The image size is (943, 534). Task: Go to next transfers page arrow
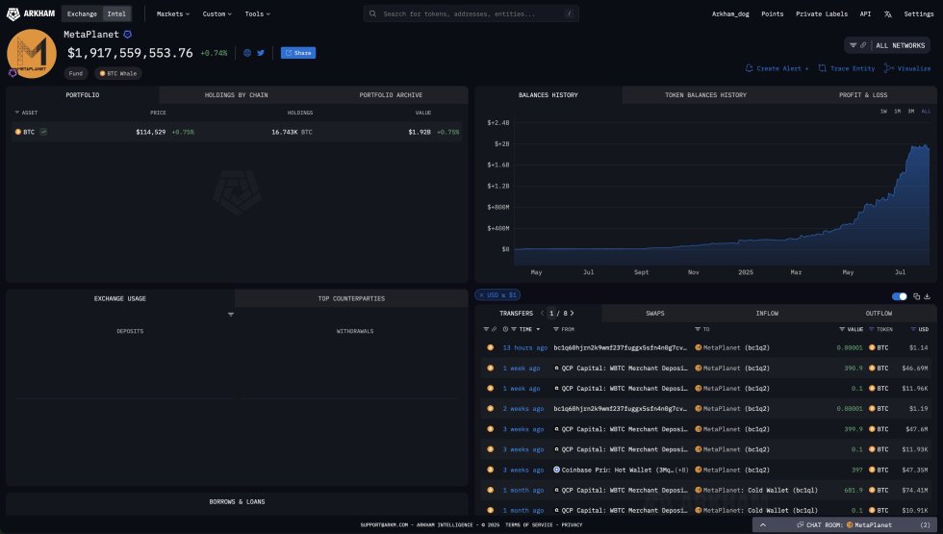[x=577, y=314]
